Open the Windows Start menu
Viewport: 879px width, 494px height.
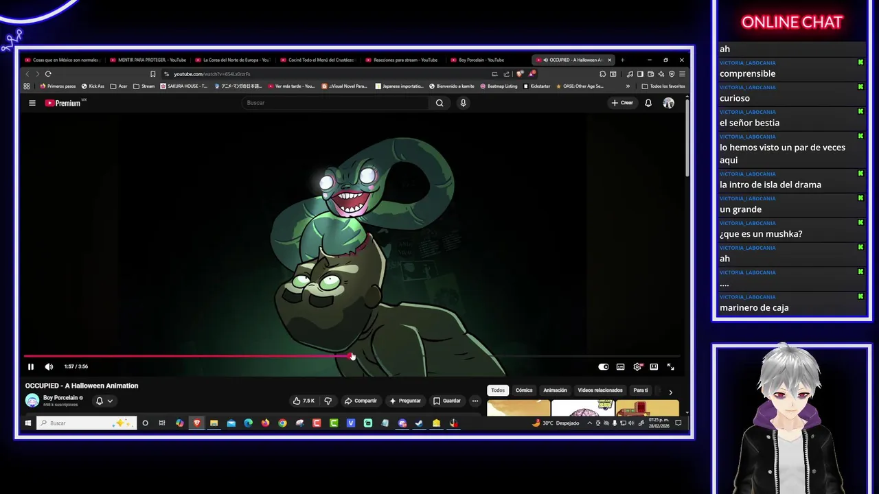click(x=27, y=423)
